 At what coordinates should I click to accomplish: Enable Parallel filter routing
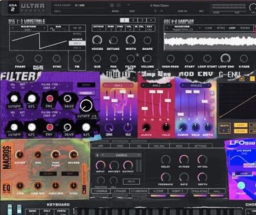[86, 93]
